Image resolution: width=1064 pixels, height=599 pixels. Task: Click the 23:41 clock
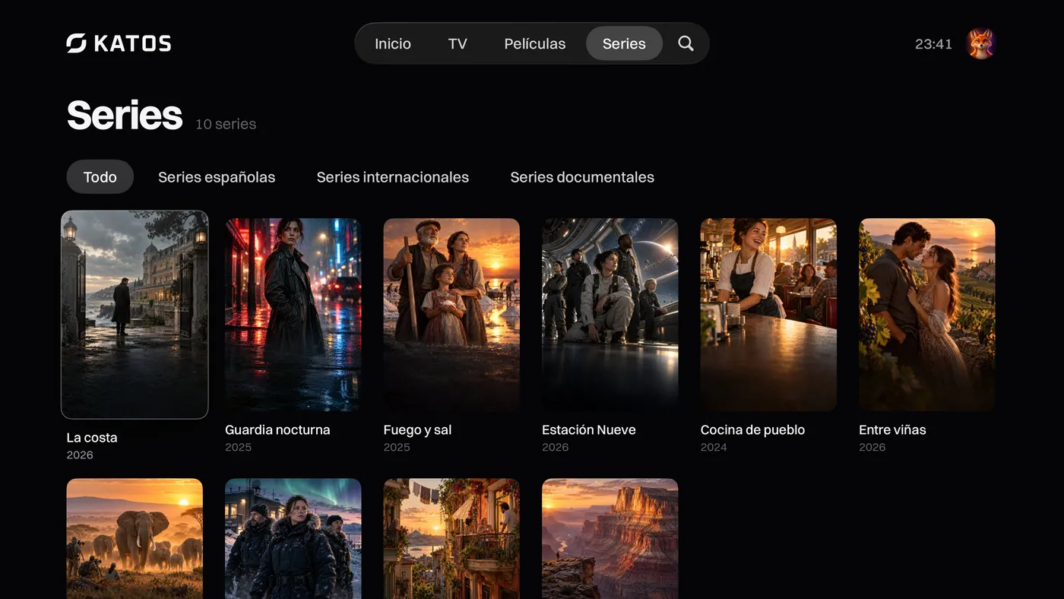(933, 44)
